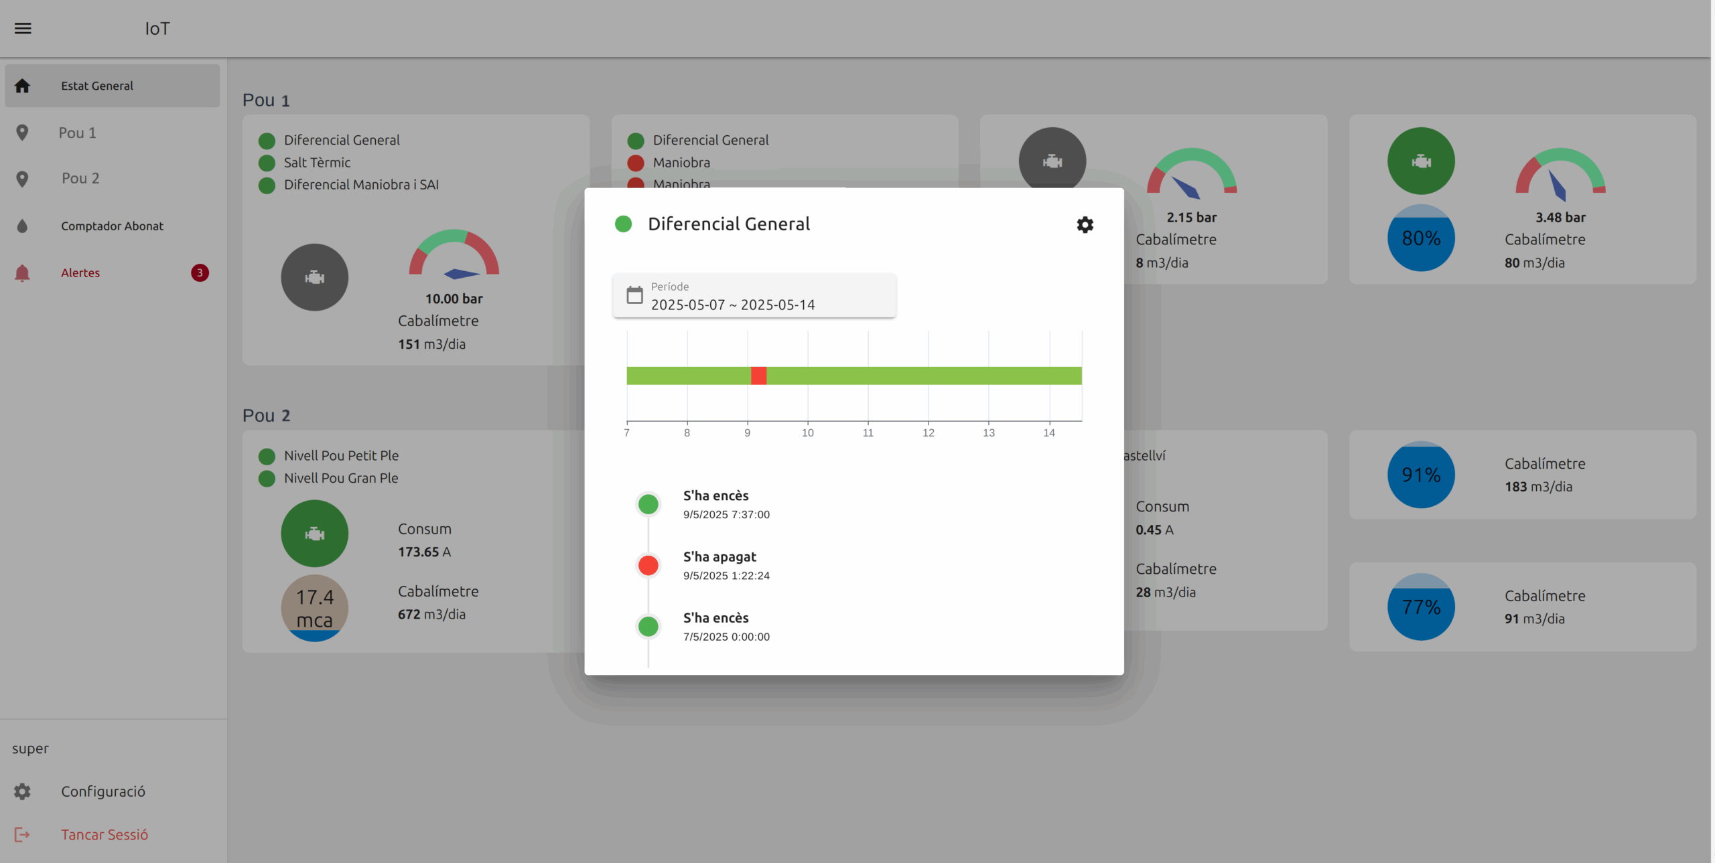1715x863 pixels.
Task: Click the settings gear in the Diferencial General dialog
Action: pyautogui.click(x=1085, y=225)
